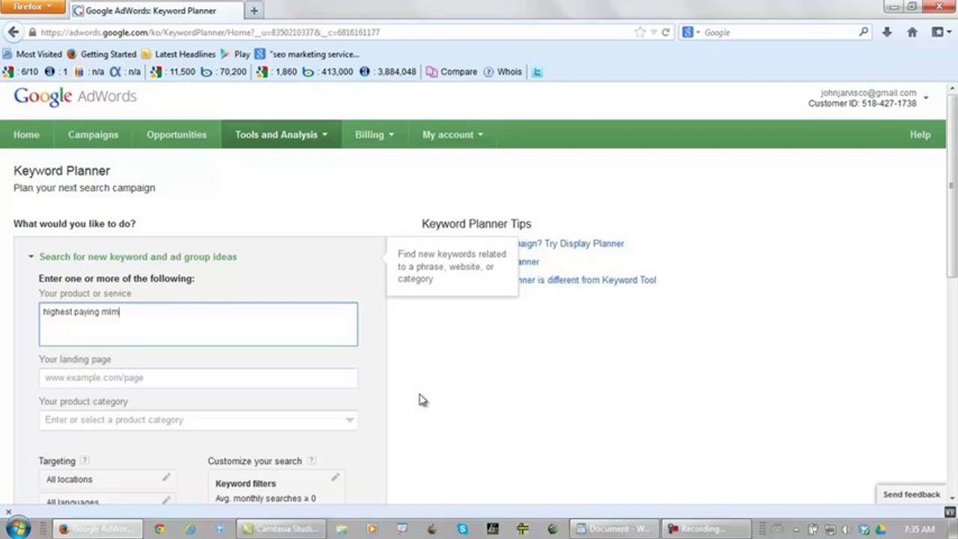
Task: Click the browser back arrow button
Action: [13, 32]
